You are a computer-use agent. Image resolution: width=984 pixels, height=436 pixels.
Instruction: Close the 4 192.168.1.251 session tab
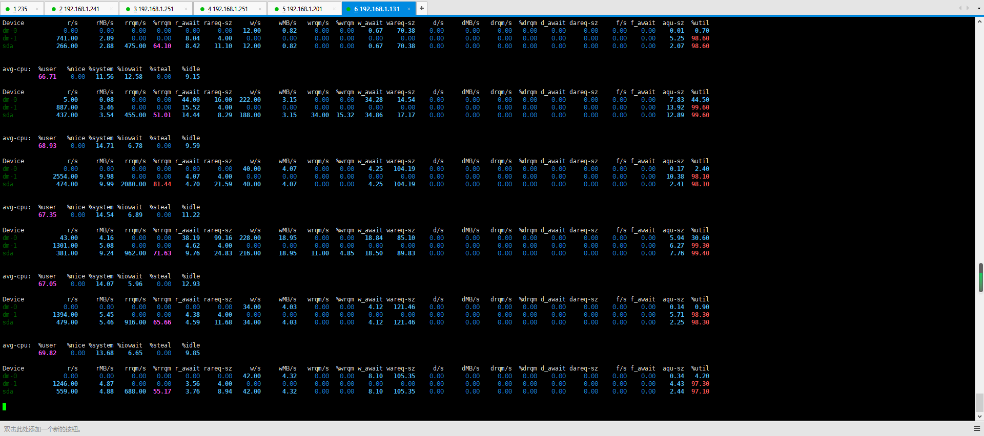click(x=260, y=9)
